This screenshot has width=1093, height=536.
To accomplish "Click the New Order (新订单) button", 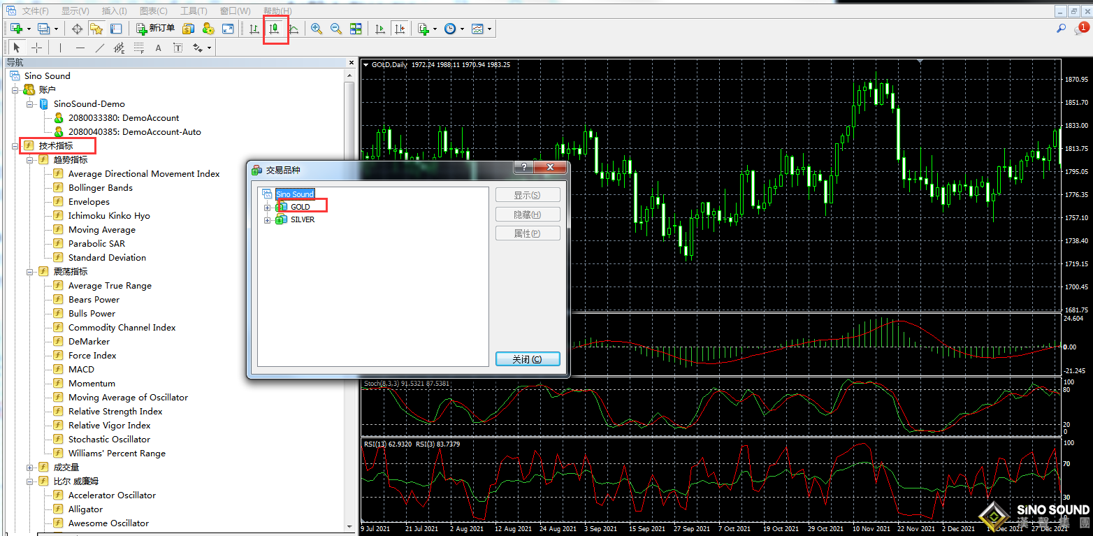I will click(x=155, y=29).
